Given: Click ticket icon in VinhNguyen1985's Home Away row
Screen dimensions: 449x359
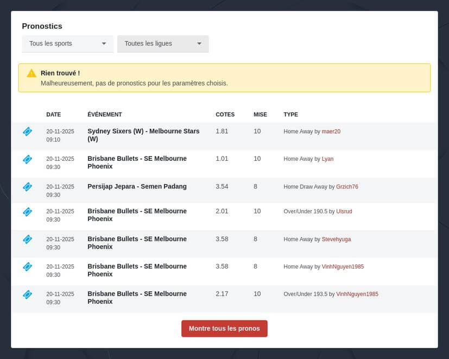Looking at the screenshot, I should (x=27, y=267).
